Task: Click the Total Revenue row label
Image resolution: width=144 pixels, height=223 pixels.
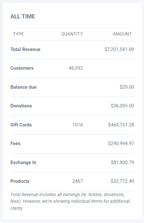Action: 25,49
